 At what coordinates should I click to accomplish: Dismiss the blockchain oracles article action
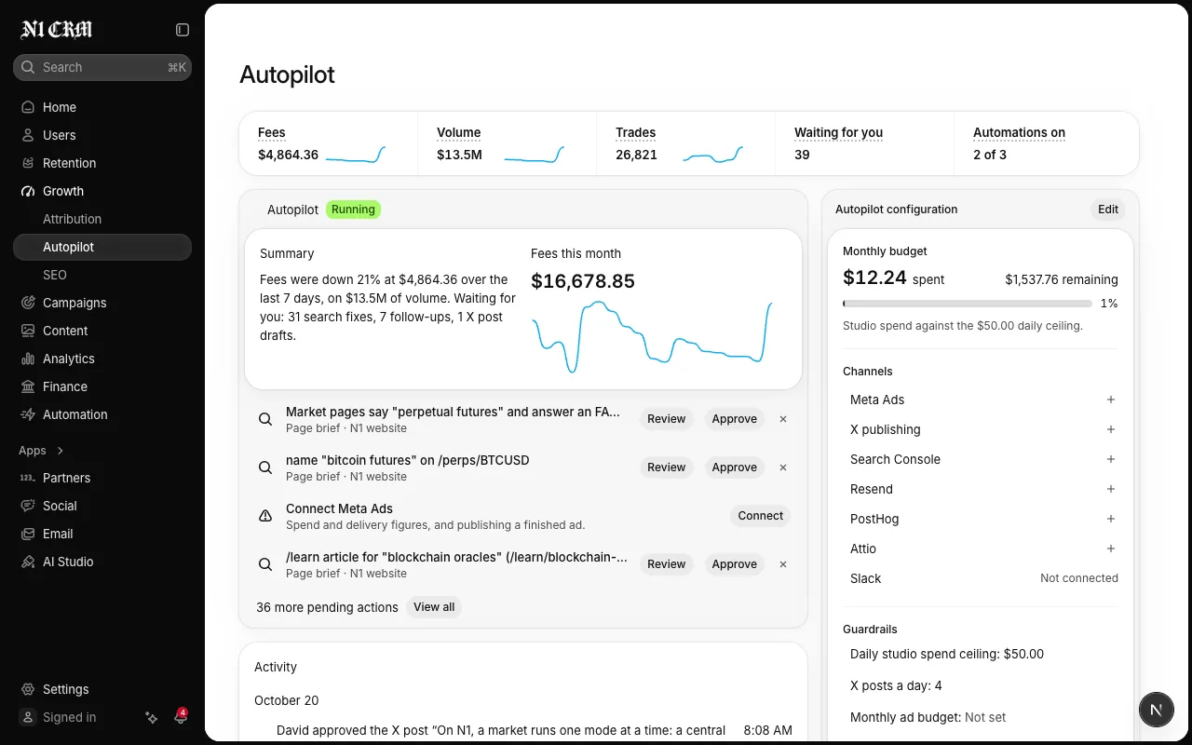pyautogui.click(x=783, y=564)
